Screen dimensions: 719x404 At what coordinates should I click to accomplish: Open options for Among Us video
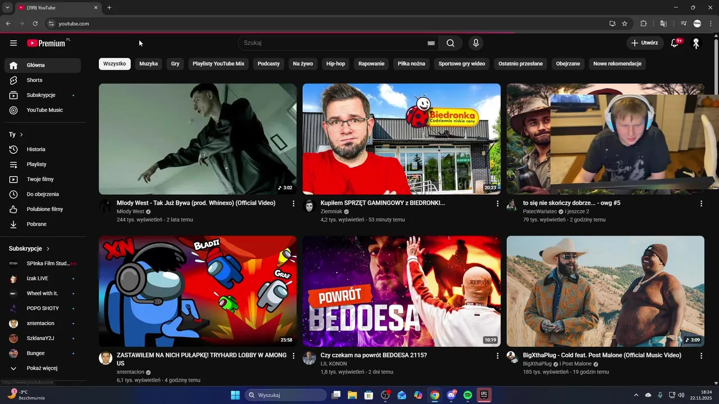click(x=293, y=356)
